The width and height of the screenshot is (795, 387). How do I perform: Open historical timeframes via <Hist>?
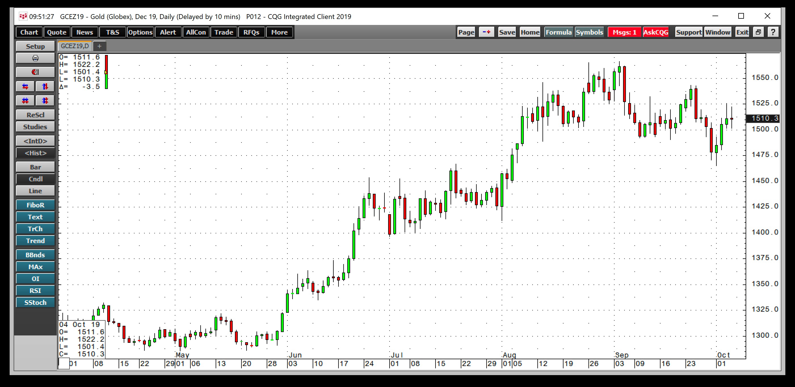(35, 153)
